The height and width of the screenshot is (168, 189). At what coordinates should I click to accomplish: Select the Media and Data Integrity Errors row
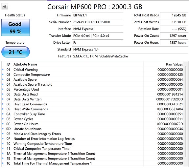point(92,134)
